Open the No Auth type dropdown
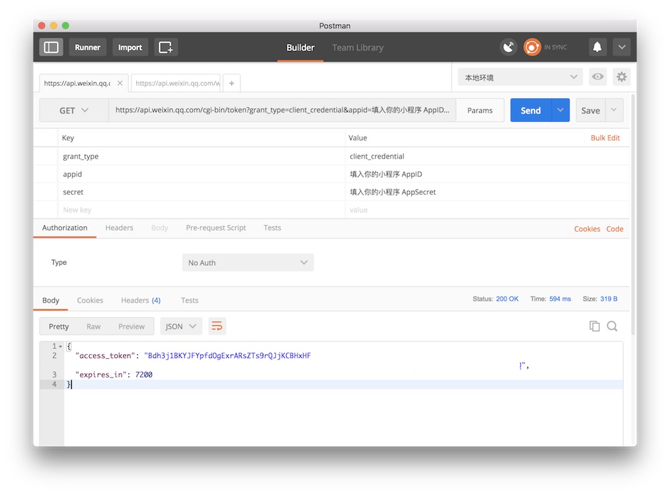This screenshot has width=670, height=494. (248, 262)
